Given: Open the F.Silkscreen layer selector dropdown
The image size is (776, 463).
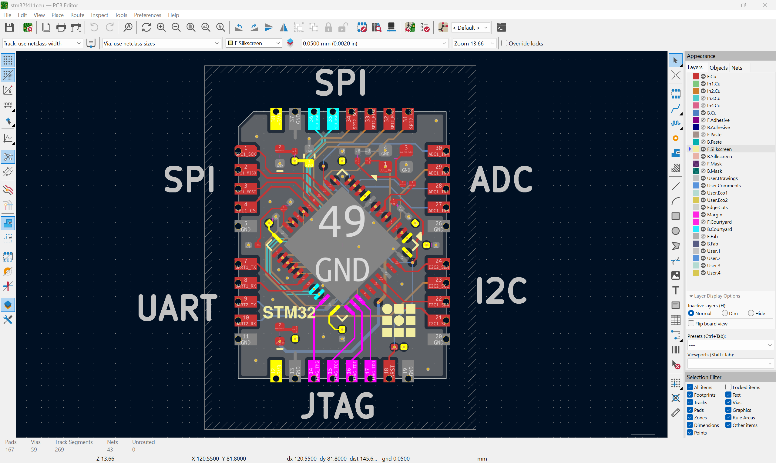Looking at the screenshot, I should pyautogui.click(x=254, y=43).
